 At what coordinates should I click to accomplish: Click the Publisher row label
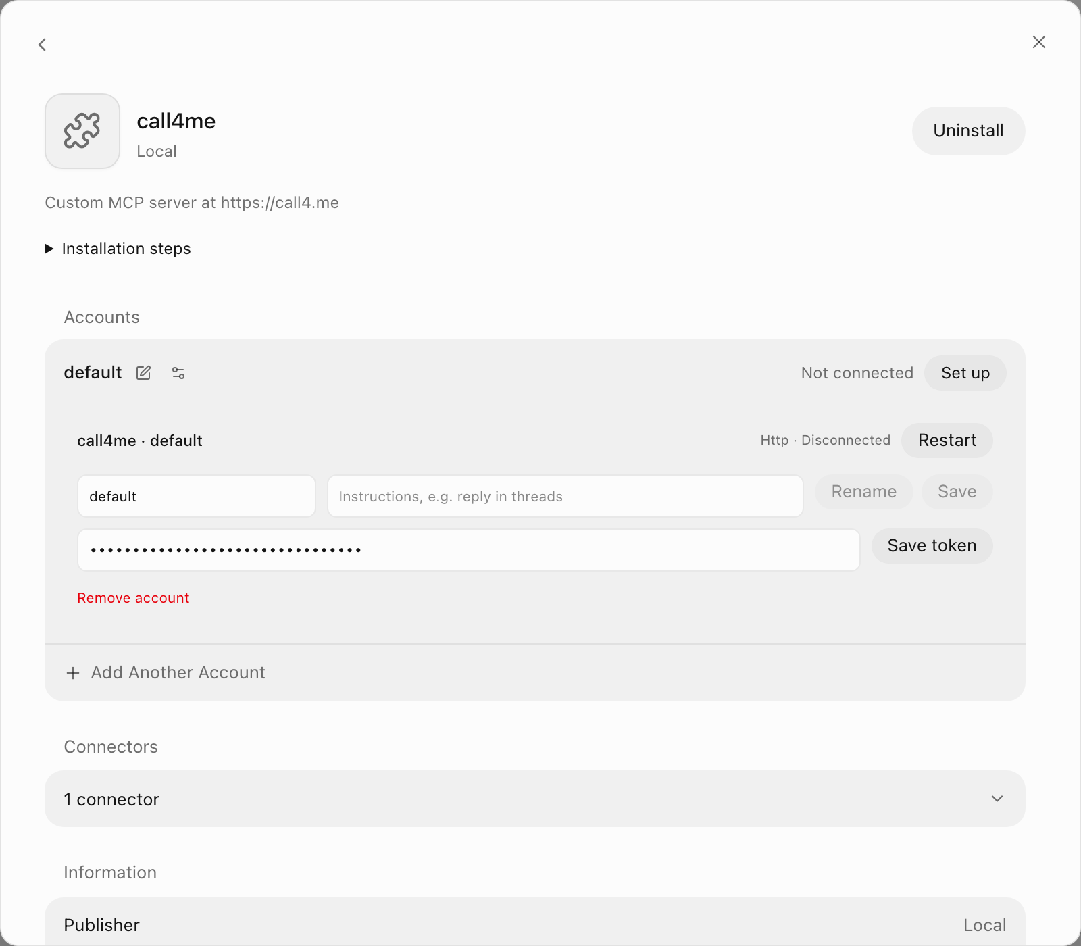pos(101,925)
